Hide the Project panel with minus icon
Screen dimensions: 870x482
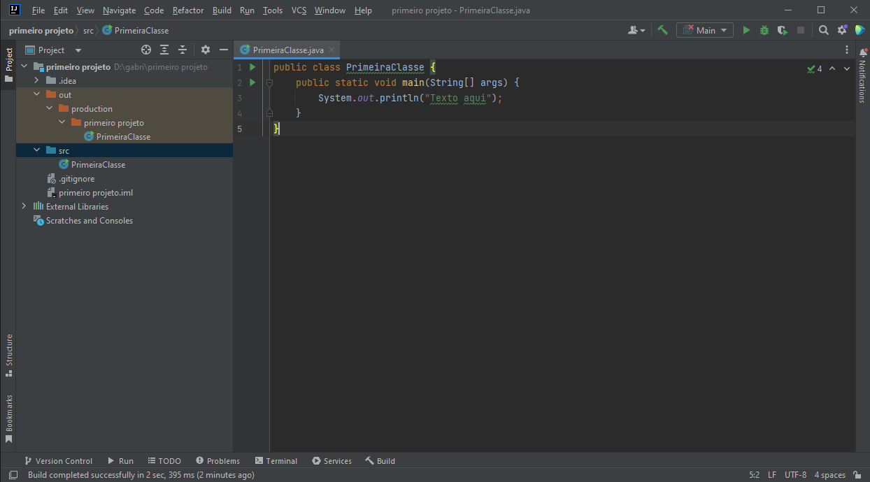tap(224, 50)
